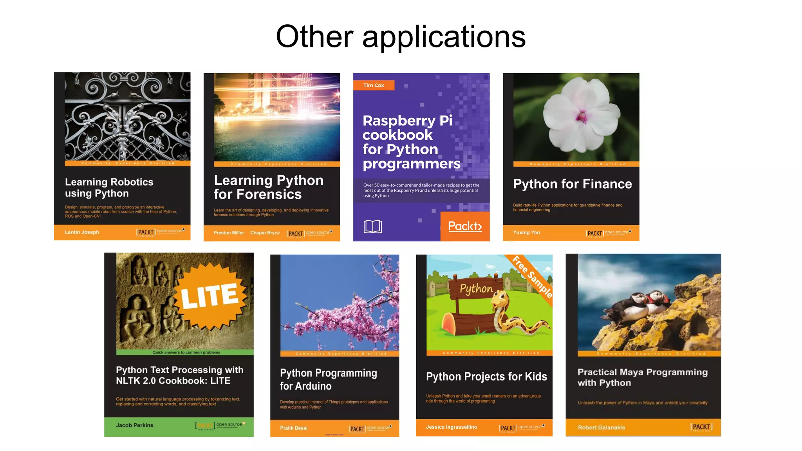802x451 pixels.
Task: Click the PACKT logo on Robotics book
Action: coord(146,232)
